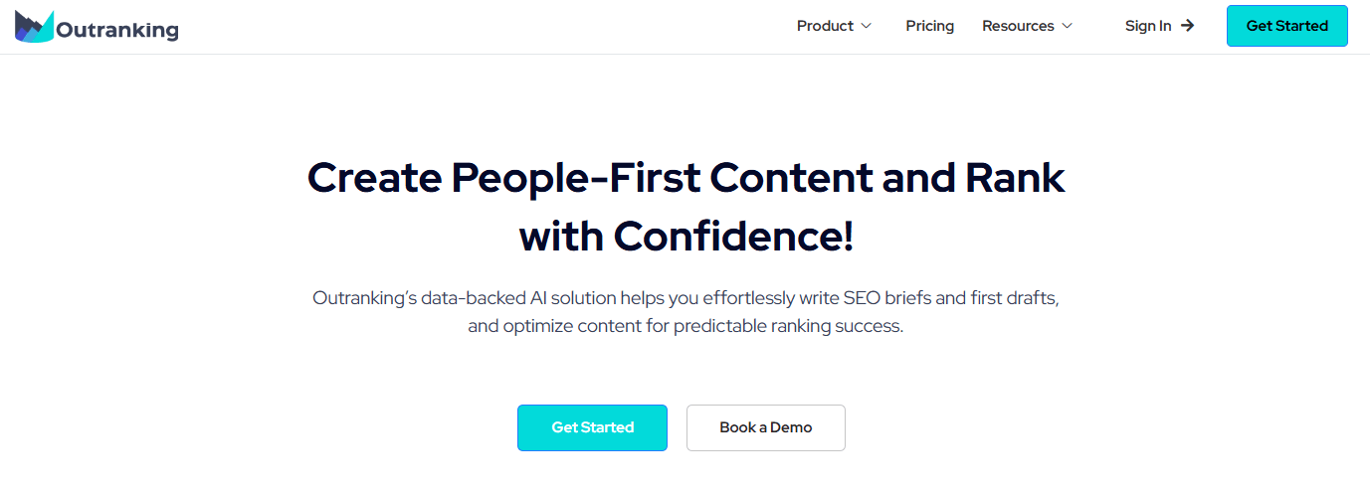This screenshot has height=494, width=1370.
Task: Click the Outranking mountain logo icon
Action: [x=35, y=27]
